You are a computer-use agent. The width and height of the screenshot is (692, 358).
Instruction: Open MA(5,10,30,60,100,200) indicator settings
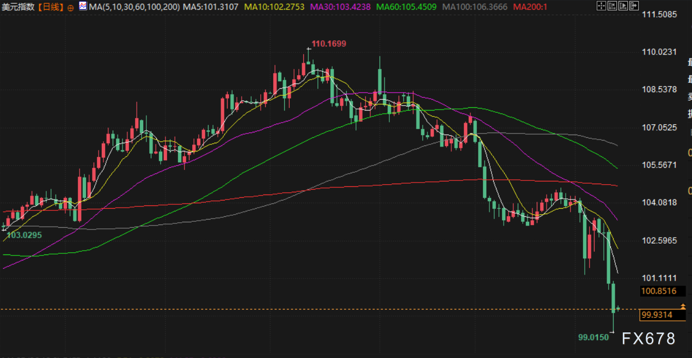134,7
